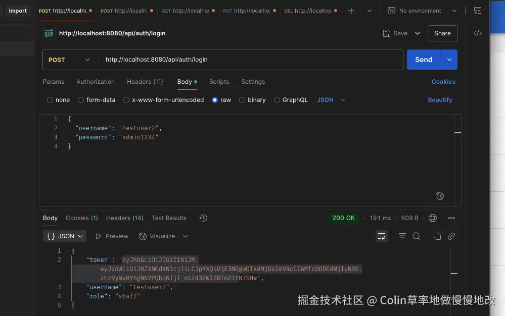Screen dimensions: 505x316
Task: Click the network globe icon in response bar
Action: point(433,218)
